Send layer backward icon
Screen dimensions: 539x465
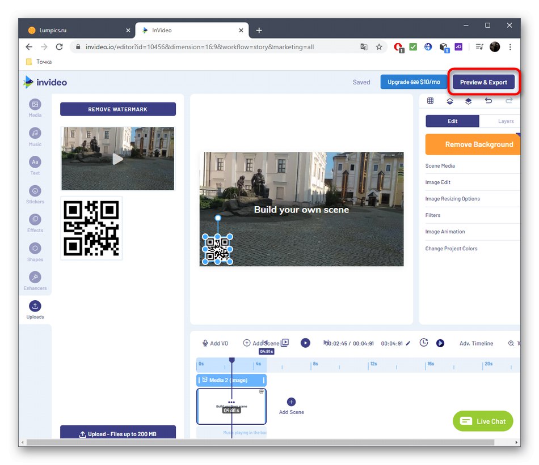(449, 101)
